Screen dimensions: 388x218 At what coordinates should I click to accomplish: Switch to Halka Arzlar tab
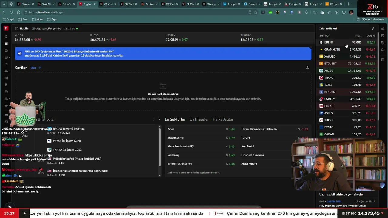(223, 119)
